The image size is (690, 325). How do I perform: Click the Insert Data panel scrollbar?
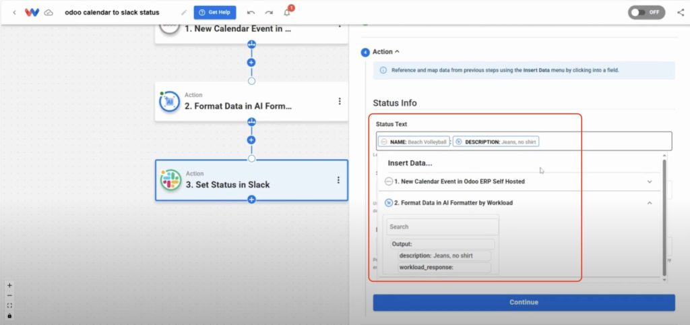pyautogui.click(x=664, y=216)
